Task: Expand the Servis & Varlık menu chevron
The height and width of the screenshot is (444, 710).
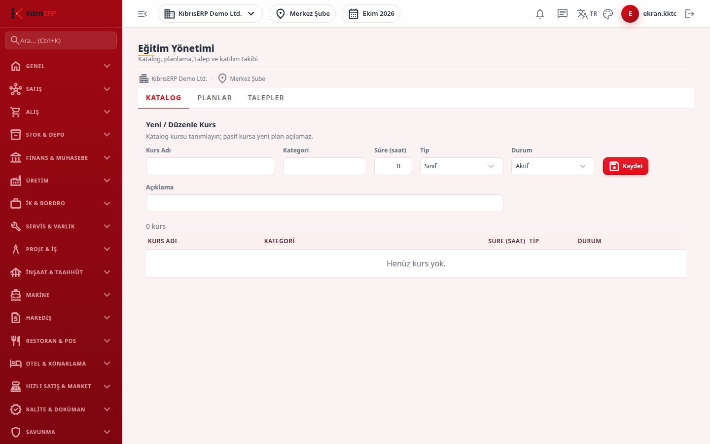Action: pyautogui.click(x=107, y=226)
